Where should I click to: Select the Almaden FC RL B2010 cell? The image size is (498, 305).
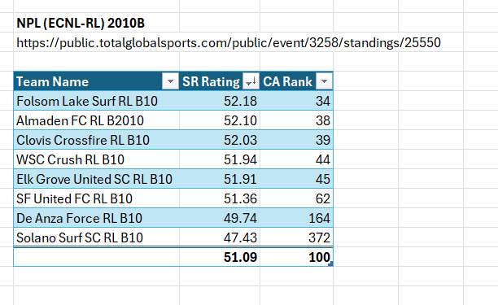click(97, 120)
